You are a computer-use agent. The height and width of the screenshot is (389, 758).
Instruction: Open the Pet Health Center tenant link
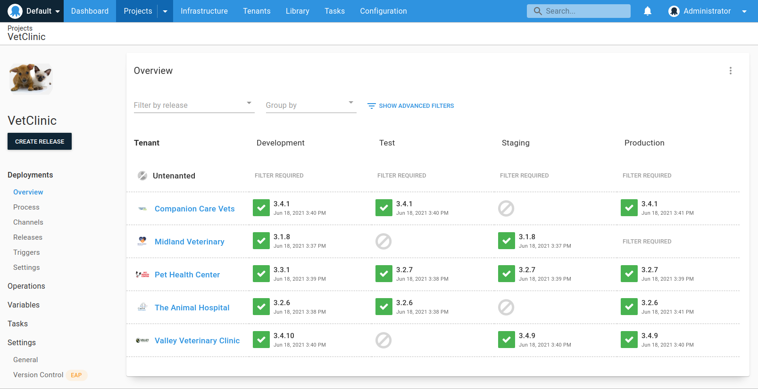[x=187, y=275]
